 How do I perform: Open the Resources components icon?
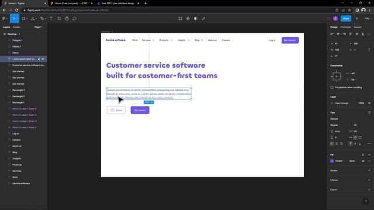point(59,19)
